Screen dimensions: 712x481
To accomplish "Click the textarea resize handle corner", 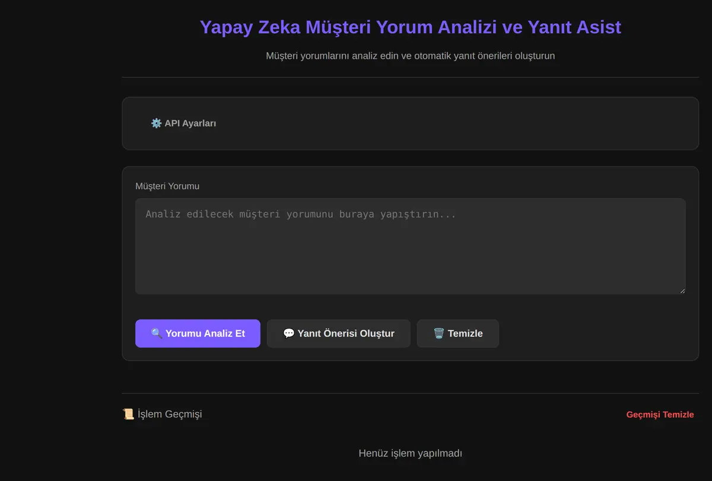I will [682, 291].
